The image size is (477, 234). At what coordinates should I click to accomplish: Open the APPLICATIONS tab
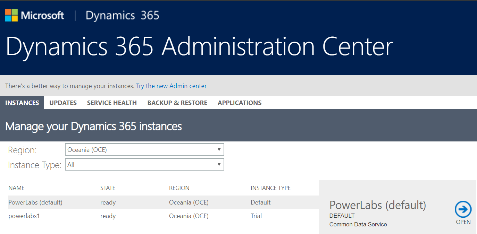(240, 103)
